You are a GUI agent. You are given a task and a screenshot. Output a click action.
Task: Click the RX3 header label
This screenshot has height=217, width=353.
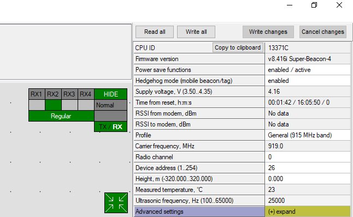tap(69, 94)
